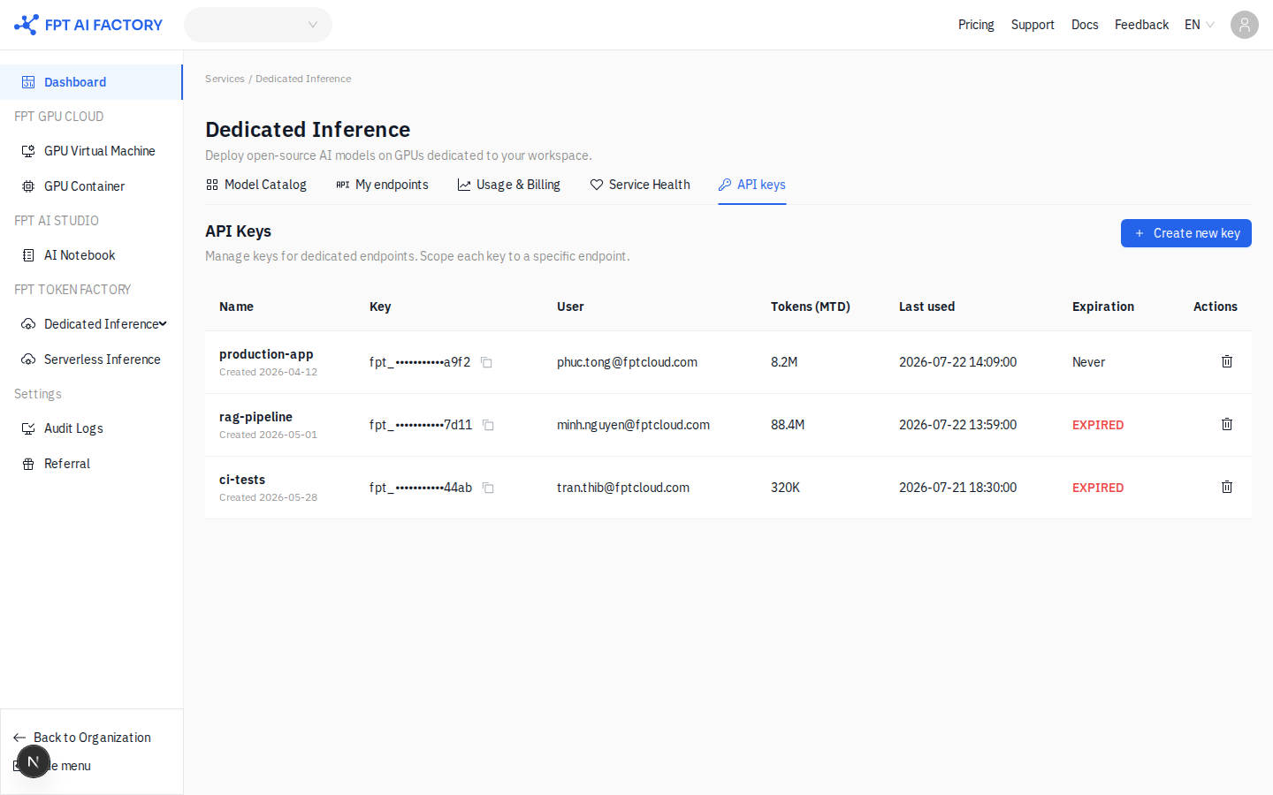
Task: Open GPU Virtual Machine page
Action: 91,151
